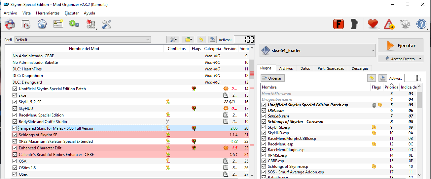Click the red F shortcut icon
Viewport: 431px width, 179px height.
(x=339, y=24)
